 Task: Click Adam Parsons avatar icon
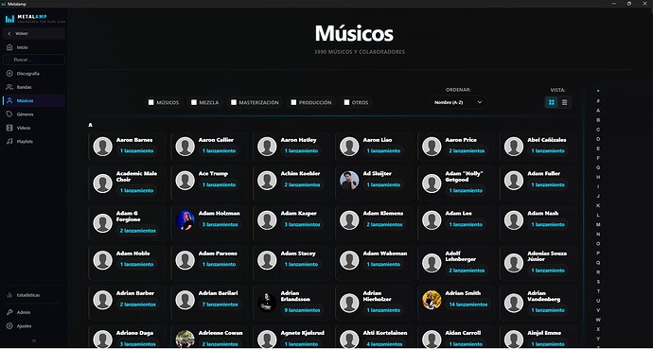point(185,260)
